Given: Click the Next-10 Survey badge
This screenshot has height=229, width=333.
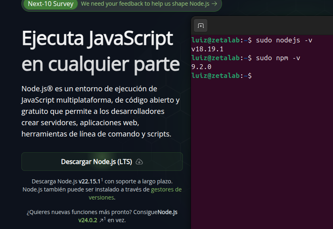Looking at the screenshot, I should click(51, 4).
